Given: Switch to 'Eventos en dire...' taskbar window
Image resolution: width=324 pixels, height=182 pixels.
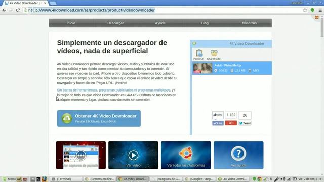Looking at the screenshot, I should click(x=100, y=179).
